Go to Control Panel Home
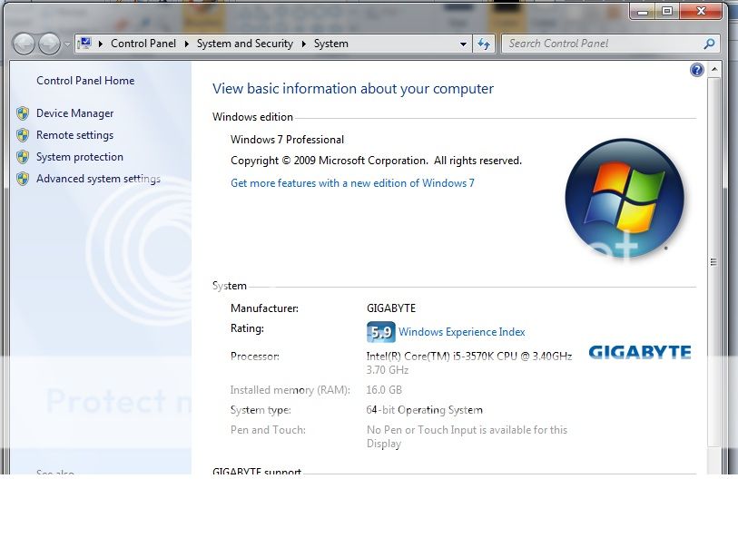Screen dimensions: 738x557 tap(85, 81)
